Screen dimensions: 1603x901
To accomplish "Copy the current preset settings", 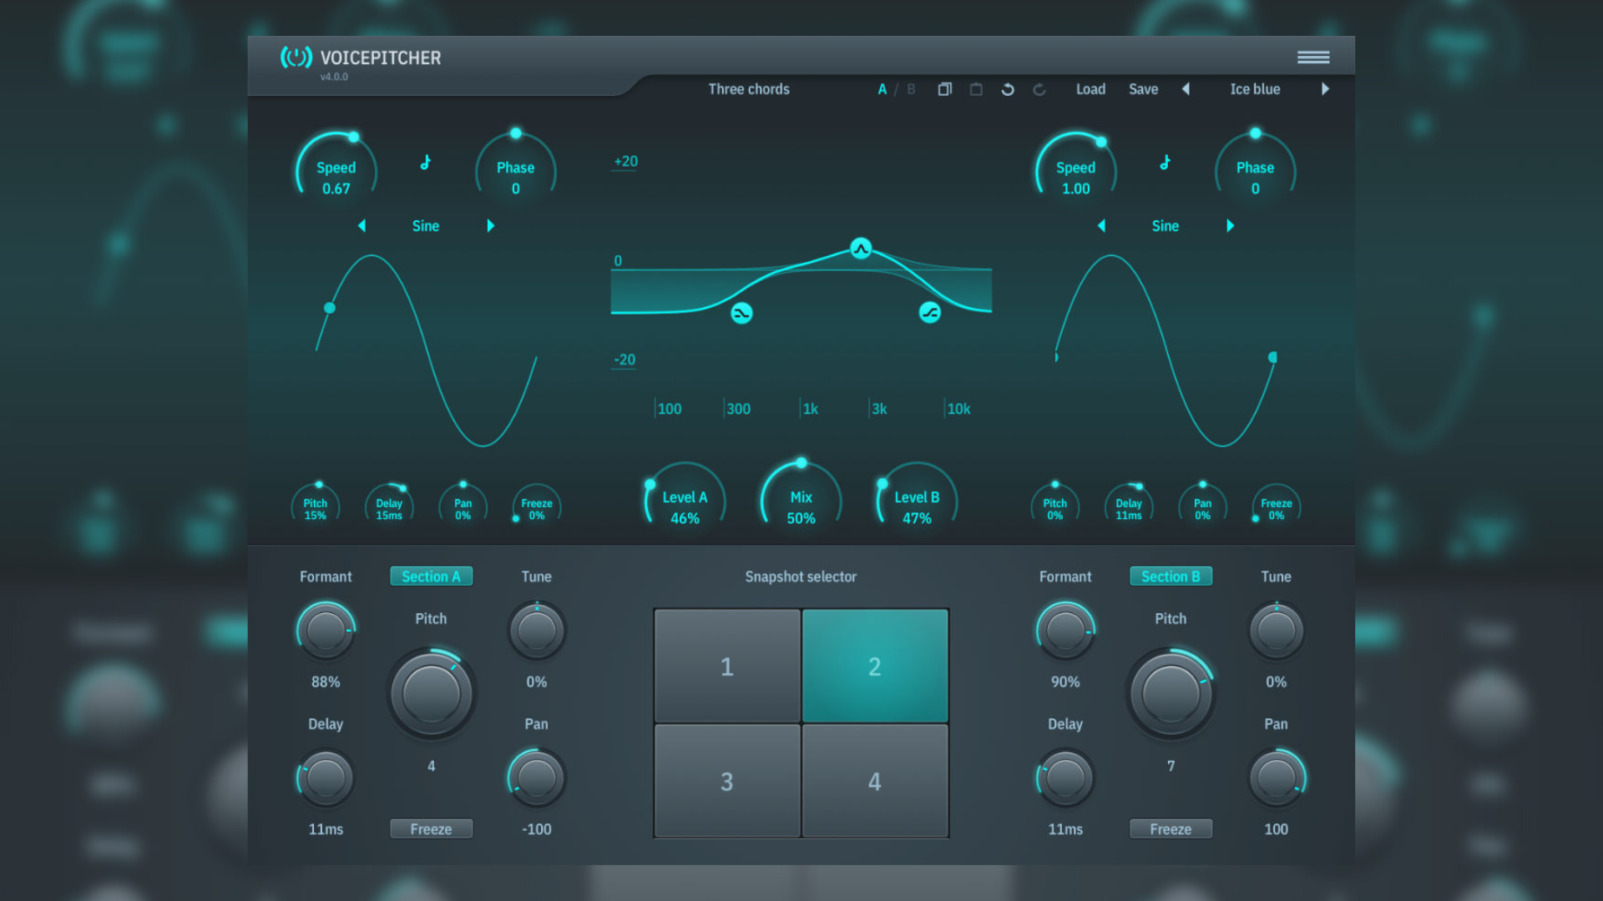I will tap(945, 89).
